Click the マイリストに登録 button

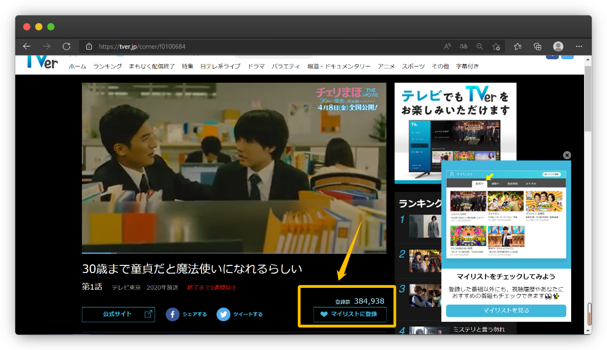(x=350, y=314)
